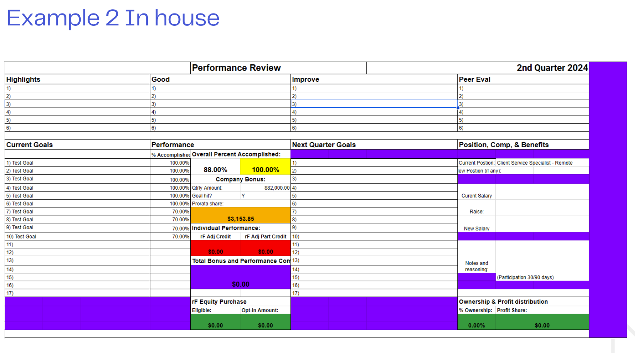
Task: Select the 2nd Quarter 2024 cell
Action: 477,68
